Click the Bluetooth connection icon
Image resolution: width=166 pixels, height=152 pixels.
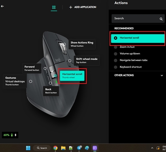(15, 135)
